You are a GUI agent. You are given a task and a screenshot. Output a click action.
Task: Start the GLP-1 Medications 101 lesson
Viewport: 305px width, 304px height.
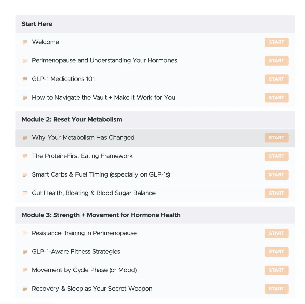point(277,79)
